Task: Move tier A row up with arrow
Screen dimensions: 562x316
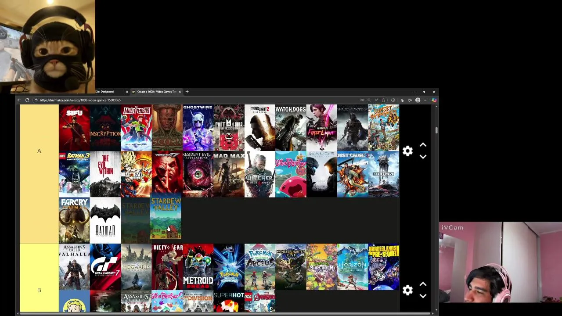Action: [x=423, y=145]
